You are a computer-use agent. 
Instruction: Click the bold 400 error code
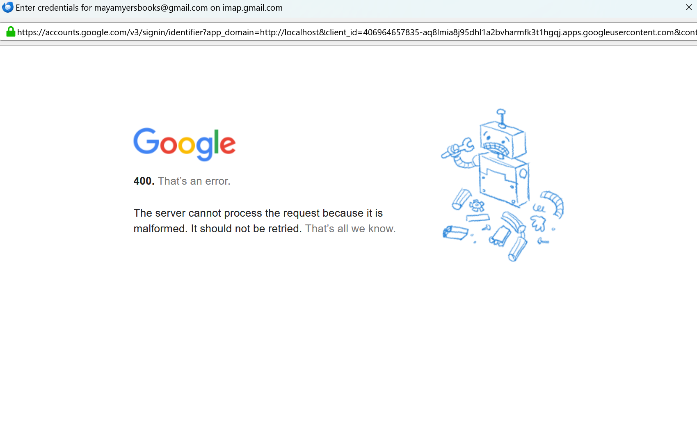coord(144,181)
